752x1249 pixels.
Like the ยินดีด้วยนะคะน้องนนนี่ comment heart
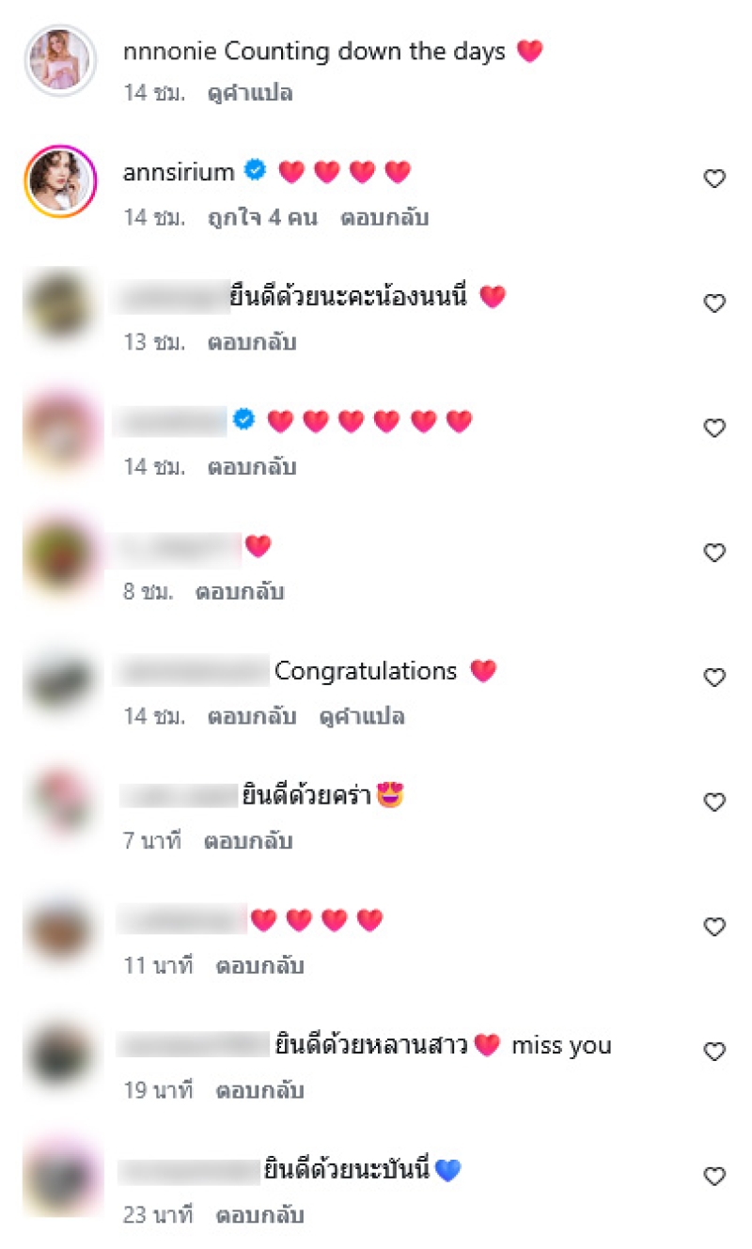(715, 304)
